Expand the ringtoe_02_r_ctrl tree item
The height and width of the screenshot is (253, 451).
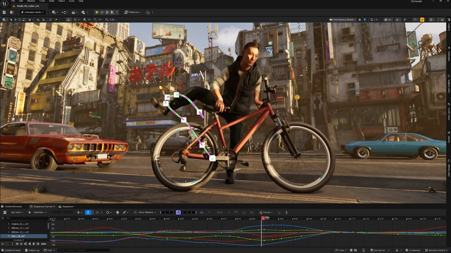pos(9,224)
